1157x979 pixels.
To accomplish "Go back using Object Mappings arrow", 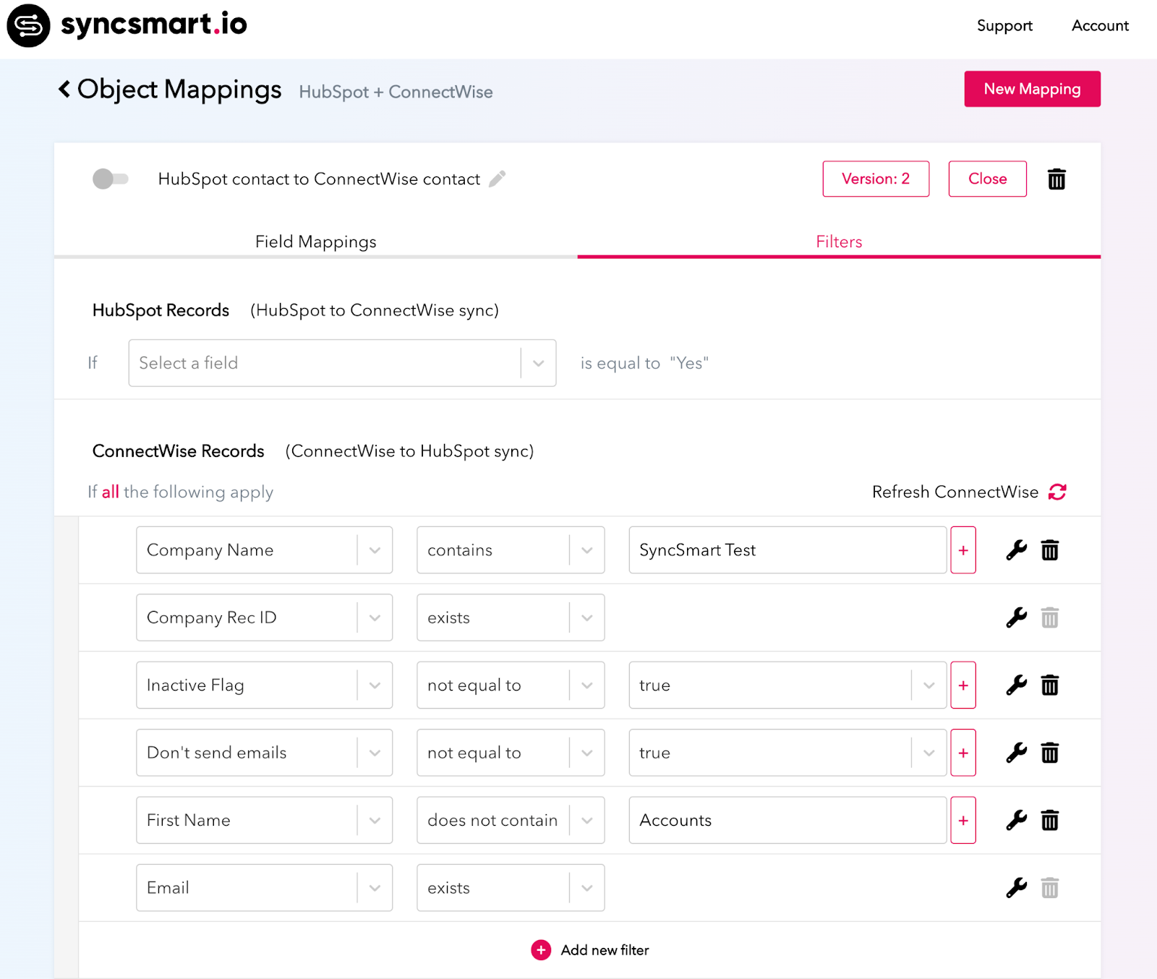I will coord(64,89).
